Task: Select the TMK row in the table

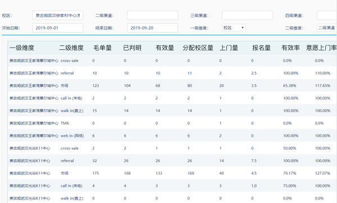Action: point(172,123)
